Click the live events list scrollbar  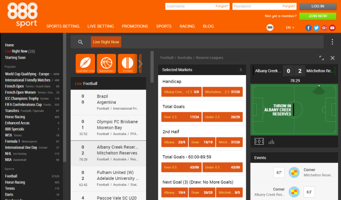pyautogui.click(x=152, y=67)
